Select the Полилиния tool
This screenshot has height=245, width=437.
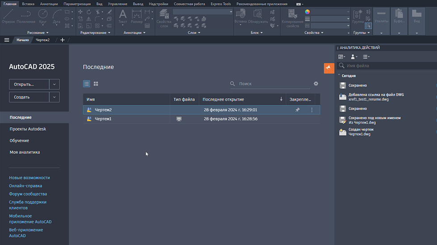point(26,16)
